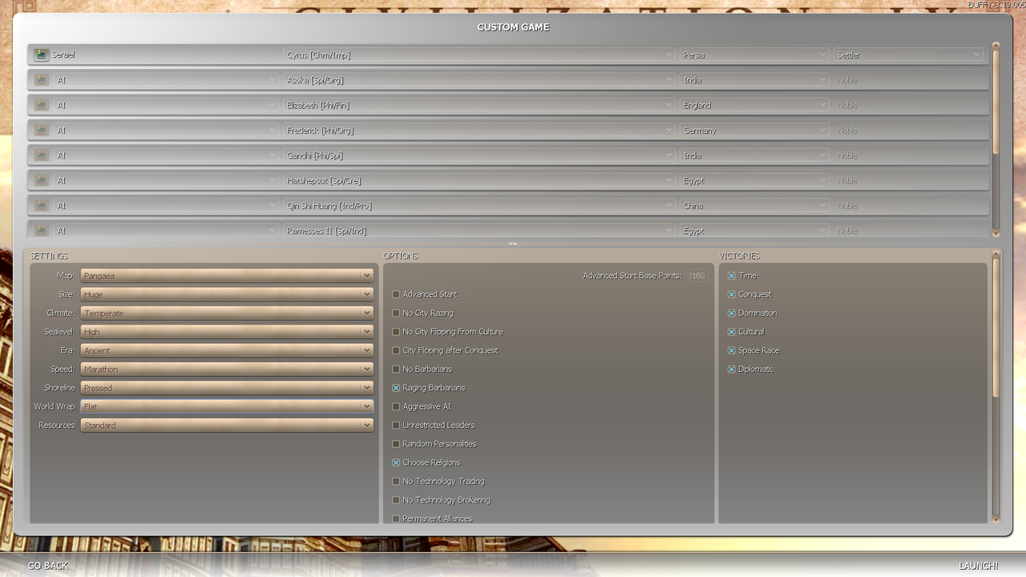This screenshot has width=1026, height=577.
Task: Click the Advanced Start Base Points field
Action: point(697,276)
